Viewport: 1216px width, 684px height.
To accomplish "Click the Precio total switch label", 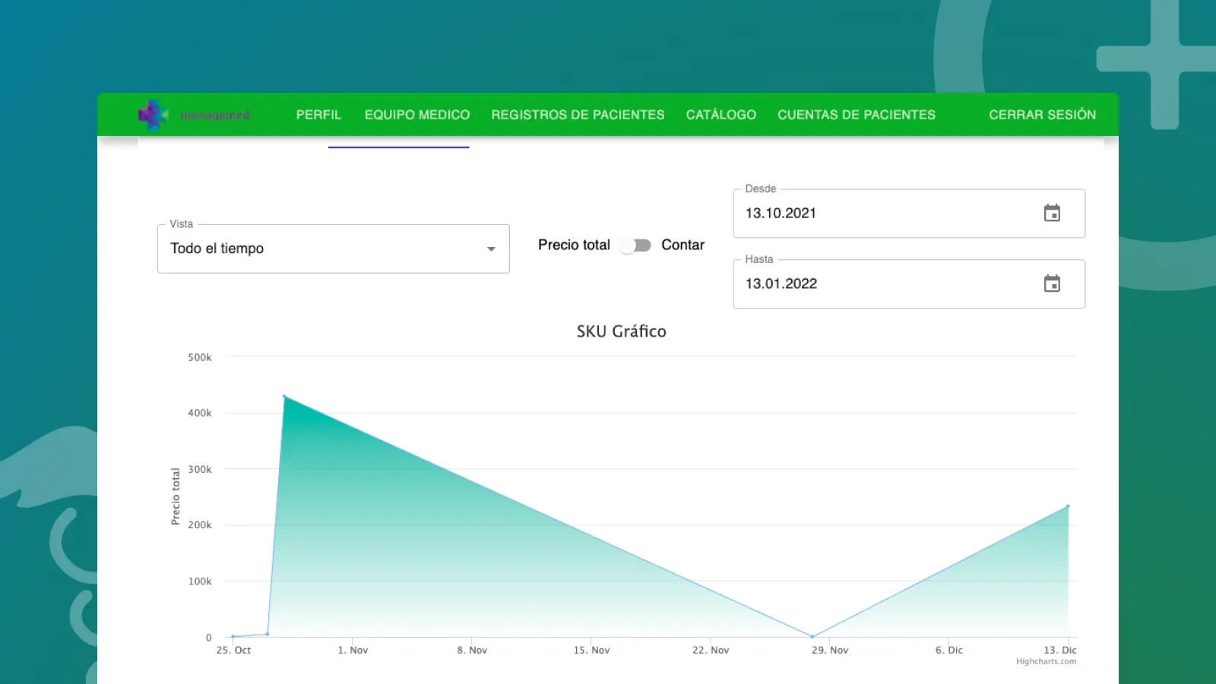I will tap(574, 245).
